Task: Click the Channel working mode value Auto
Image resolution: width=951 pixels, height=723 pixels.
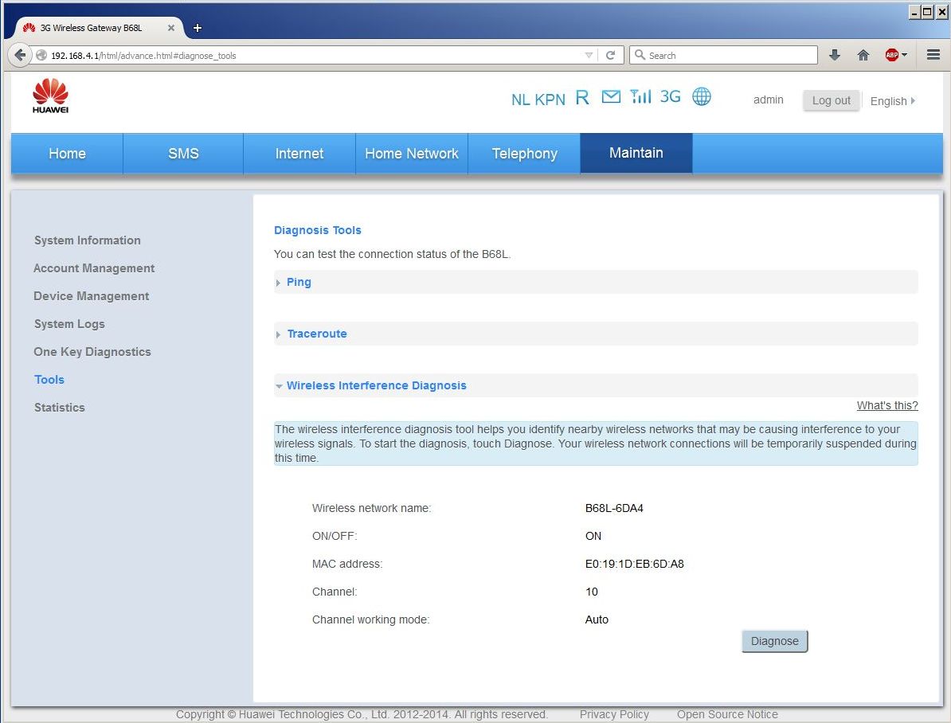Action: (x=597, y=620)
